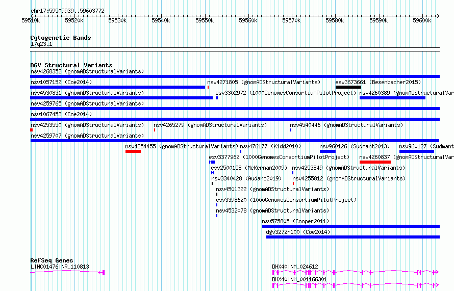
Task: Click the DHX40 NM_001166301 gene model
Action: coord(356,285)
